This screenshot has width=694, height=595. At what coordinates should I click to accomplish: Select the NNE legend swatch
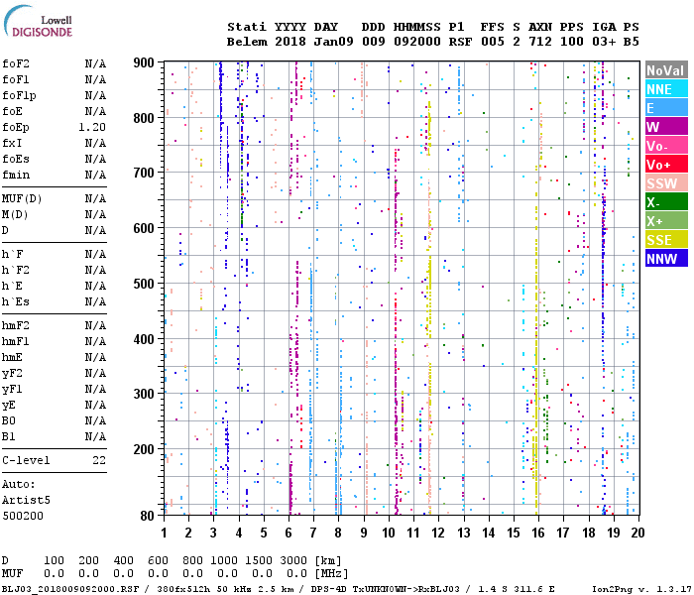tap(666, 89)
